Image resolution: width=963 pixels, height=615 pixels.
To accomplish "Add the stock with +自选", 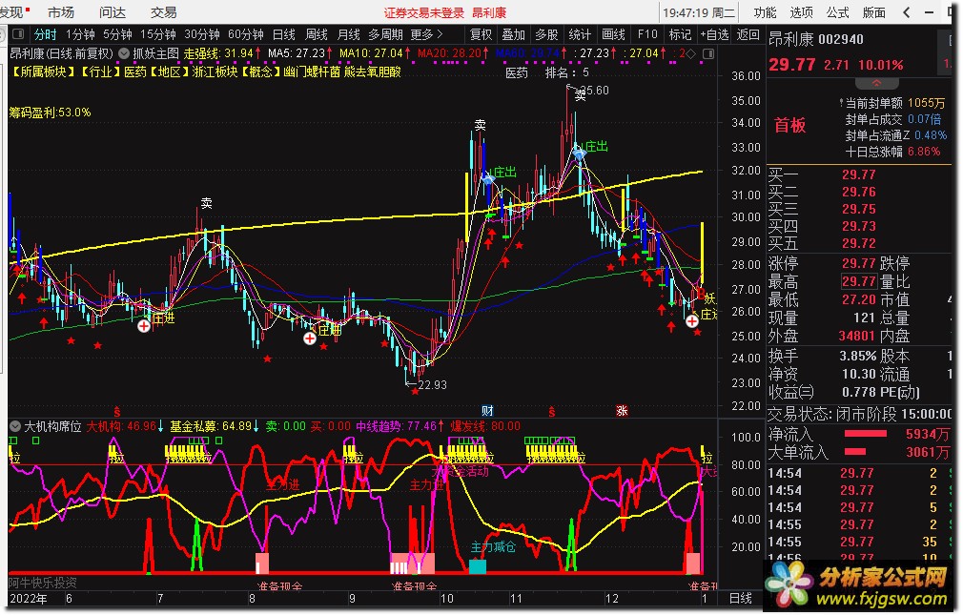I will point(715,34).
